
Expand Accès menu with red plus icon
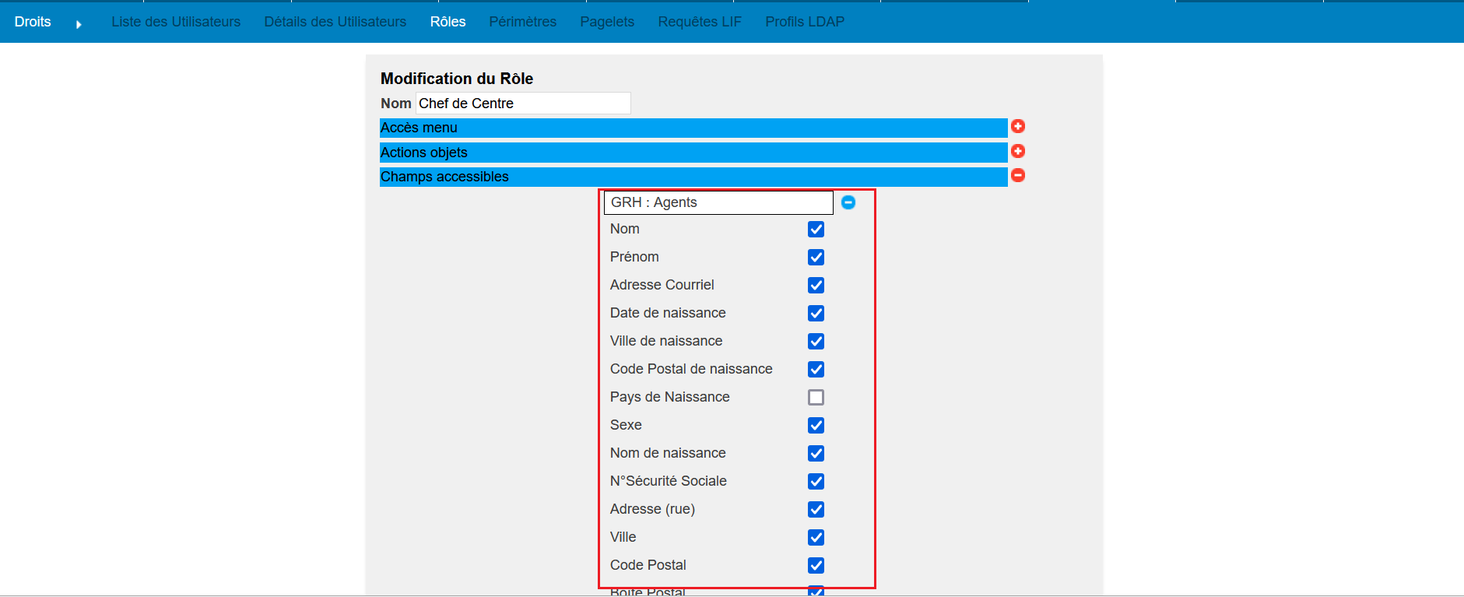coord(1017,126)
